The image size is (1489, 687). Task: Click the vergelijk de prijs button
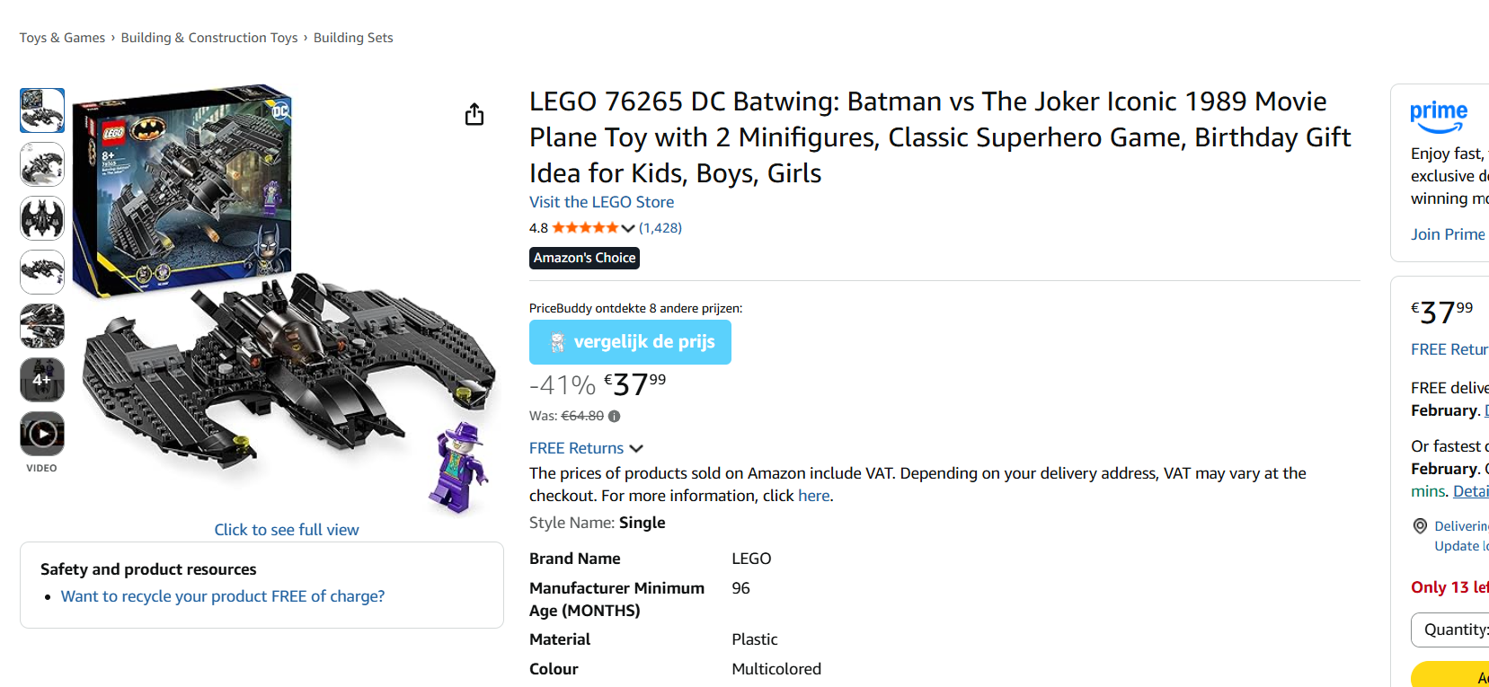(630, 341)
